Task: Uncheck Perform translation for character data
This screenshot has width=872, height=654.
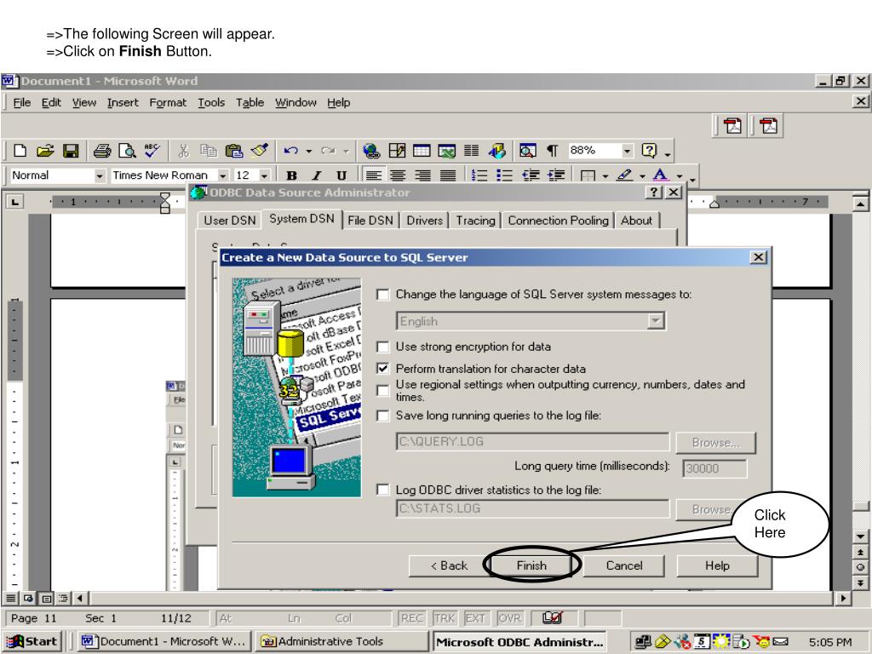Action: 383,369
